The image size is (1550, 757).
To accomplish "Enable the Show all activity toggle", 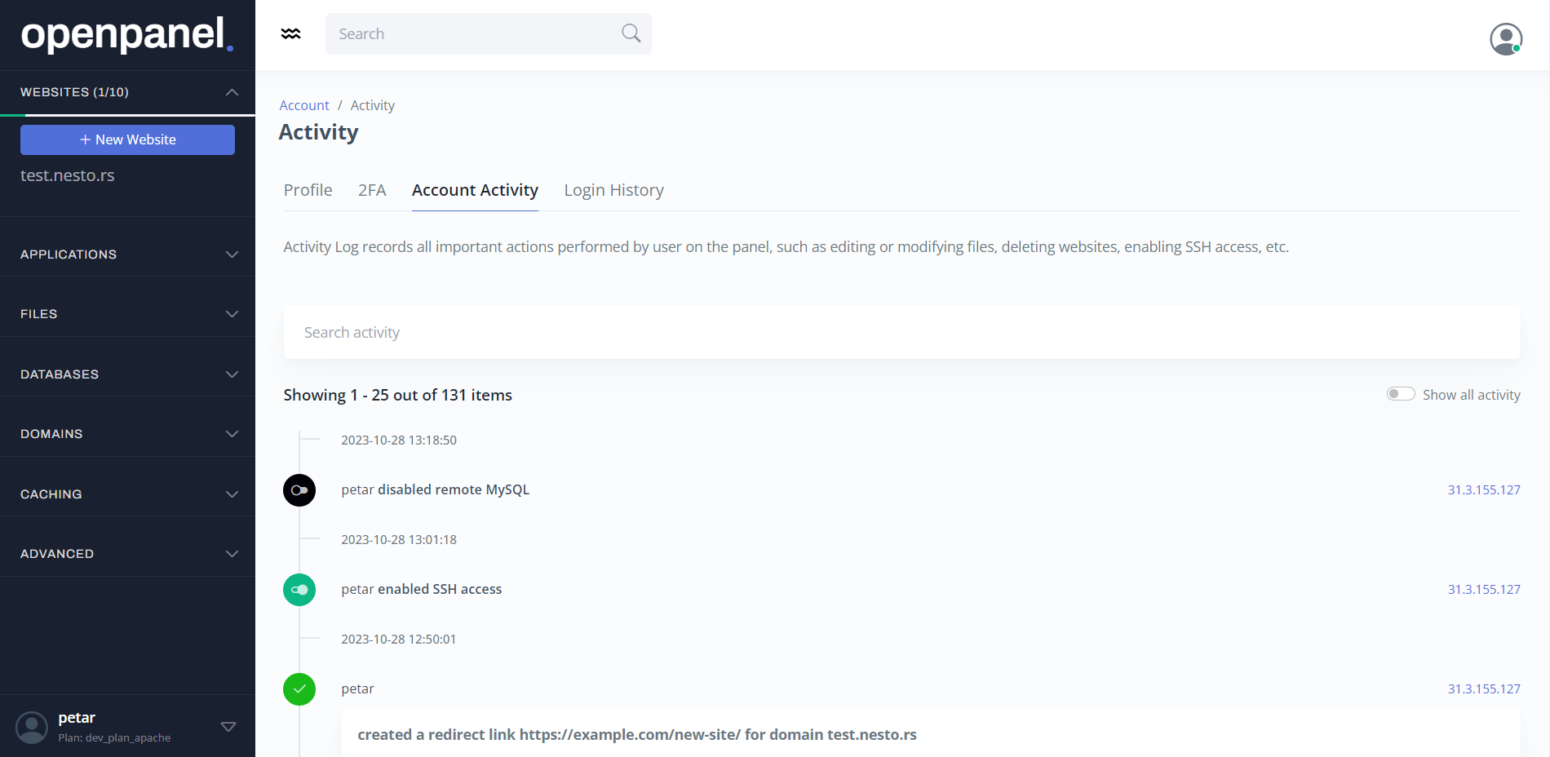I will pos(1401,394).
